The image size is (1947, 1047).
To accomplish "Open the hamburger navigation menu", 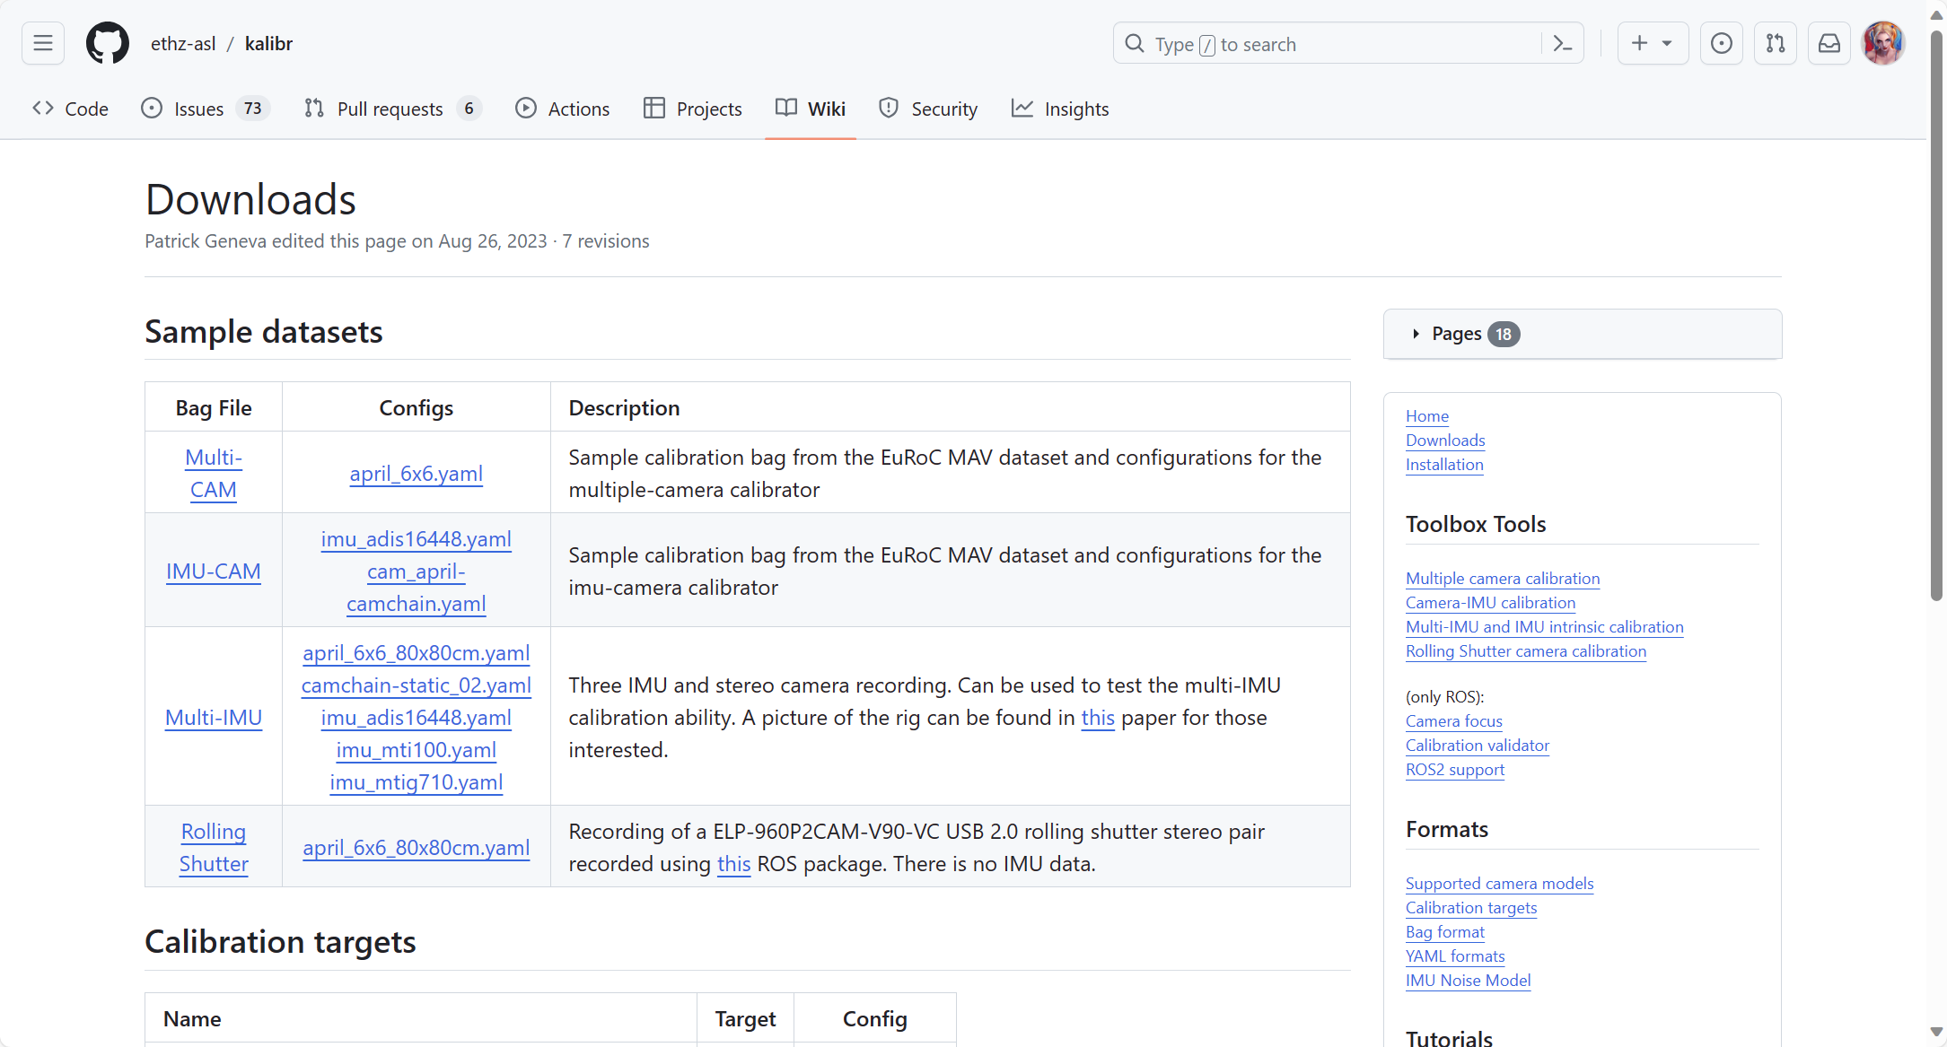I will [42, 43].
